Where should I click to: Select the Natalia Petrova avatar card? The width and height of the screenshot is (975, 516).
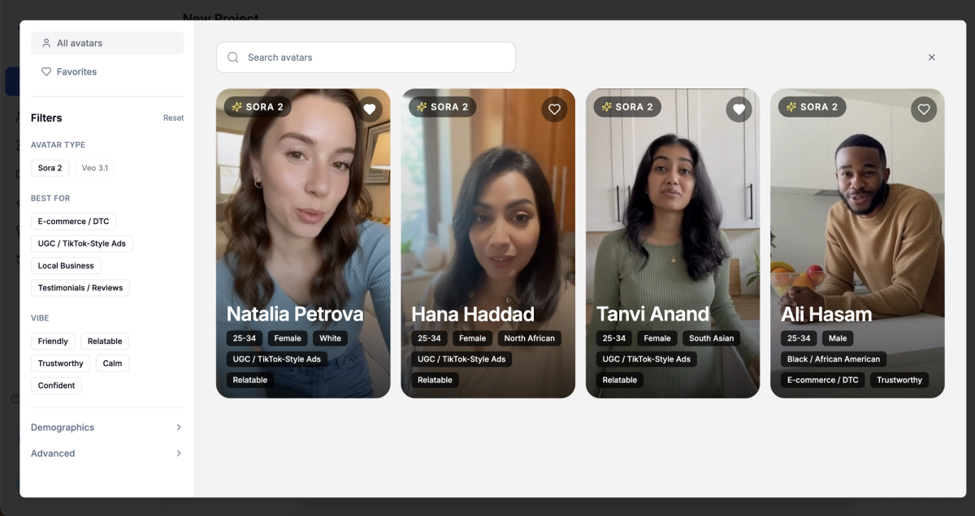pyautogui.click(x=303, y=243)
